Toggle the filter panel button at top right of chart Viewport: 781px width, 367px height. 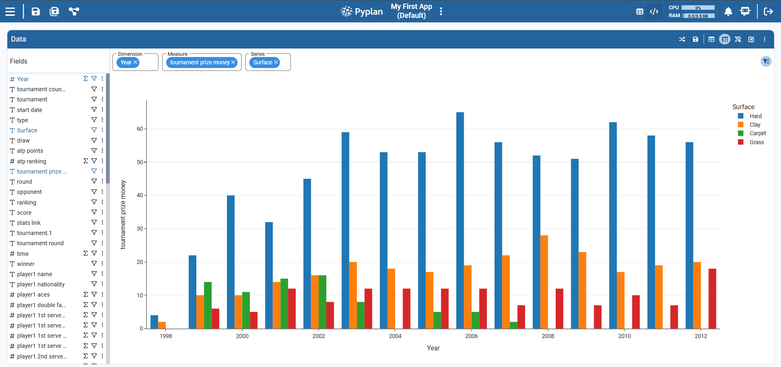(766, 62)
